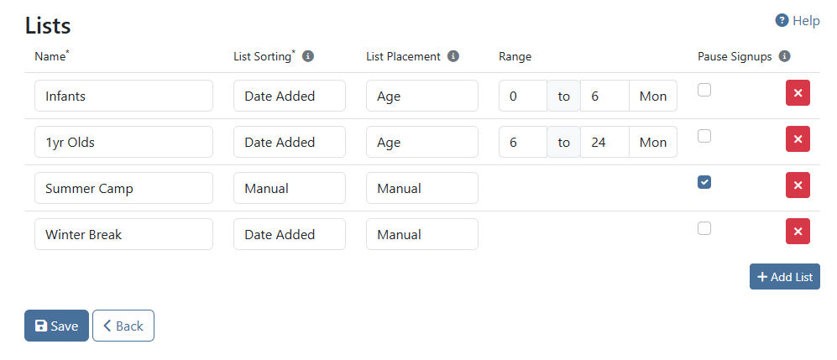Delete the Summer Camp list row
The image size is (837, 360).
tap(798, 185)
